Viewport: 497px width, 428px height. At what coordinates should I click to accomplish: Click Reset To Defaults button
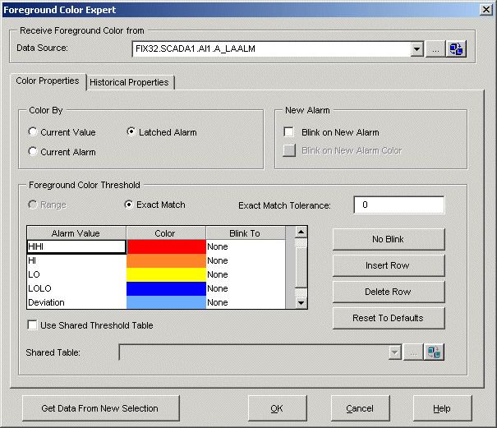(389, 318)
